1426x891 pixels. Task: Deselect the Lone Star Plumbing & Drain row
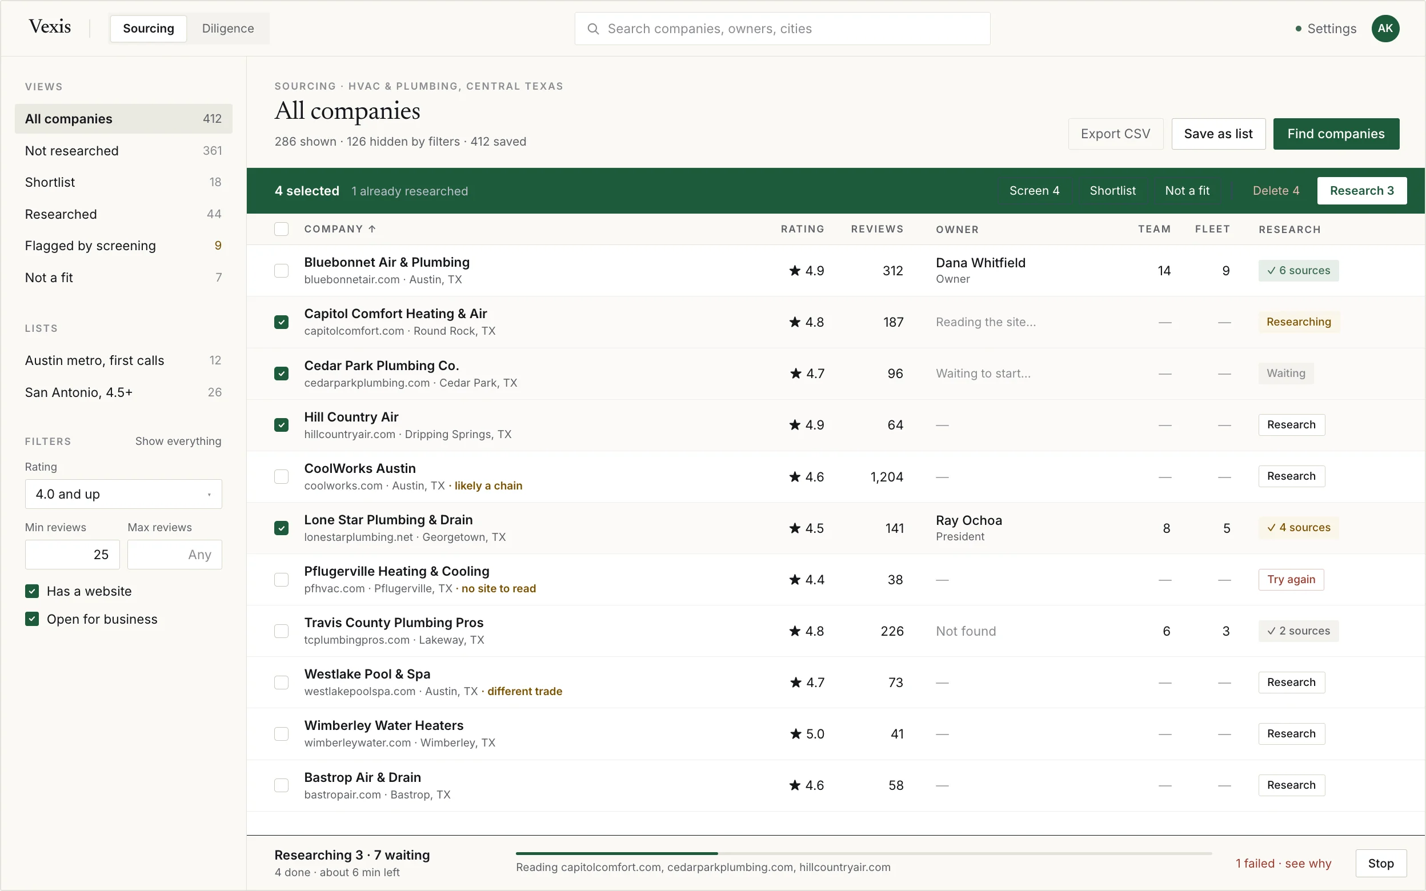(281, 528)
